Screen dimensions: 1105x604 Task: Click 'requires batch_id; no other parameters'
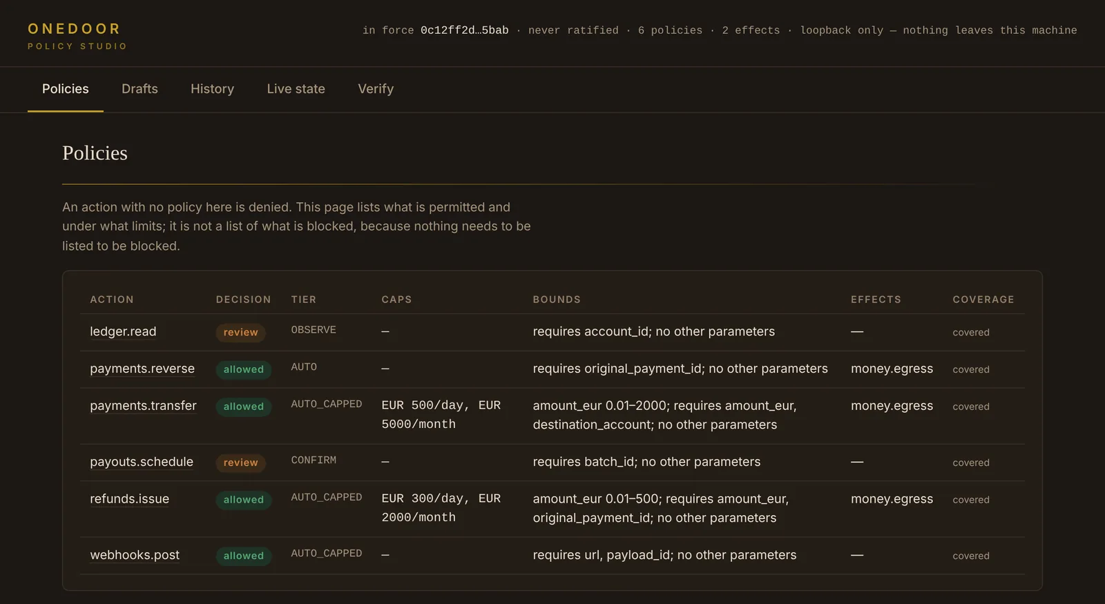646,462
